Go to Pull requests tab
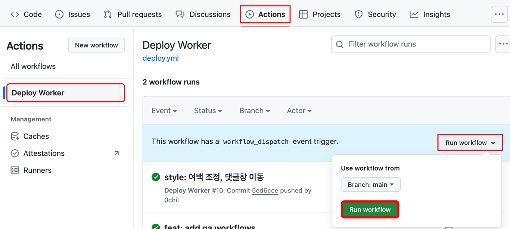 coord(133,14)
